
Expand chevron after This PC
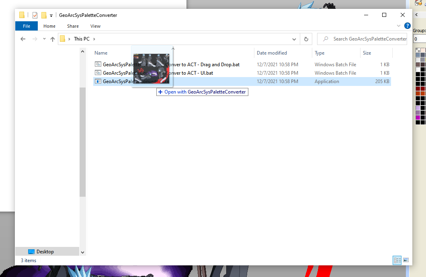[x=94, y=39]
